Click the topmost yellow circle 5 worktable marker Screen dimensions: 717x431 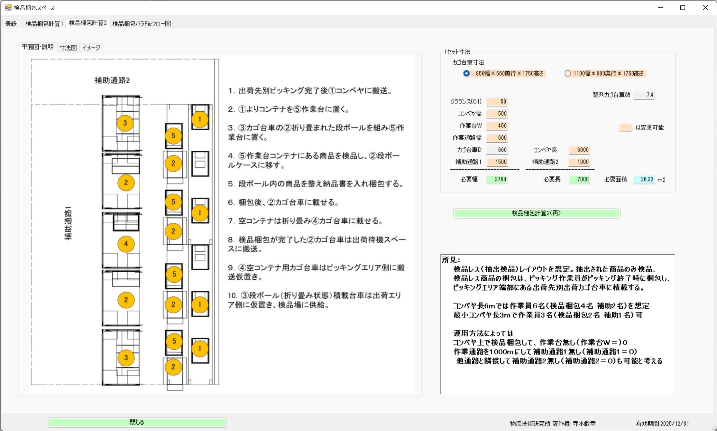pyautogui.click(x=173, y=136)
